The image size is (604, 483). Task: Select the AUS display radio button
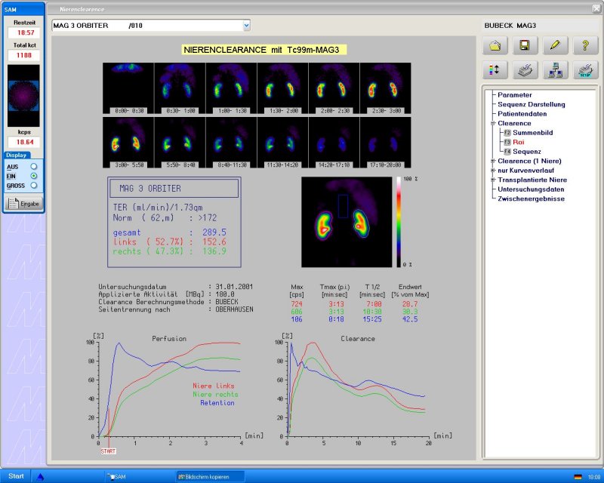33,166
